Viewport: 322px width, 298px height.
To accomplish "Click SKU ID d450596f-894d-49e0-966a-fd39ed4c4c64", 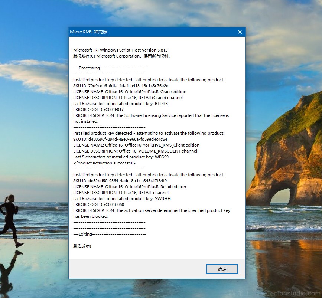I will (120, 139).
